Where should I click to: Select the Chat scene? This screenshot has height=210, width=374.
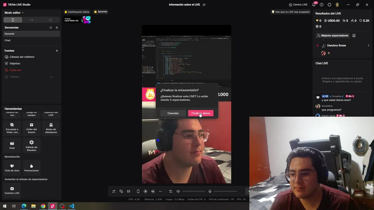[x=32, y=40]
